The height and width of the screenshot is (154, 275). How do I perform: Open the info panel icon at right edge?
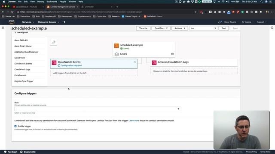click(272, 27)
